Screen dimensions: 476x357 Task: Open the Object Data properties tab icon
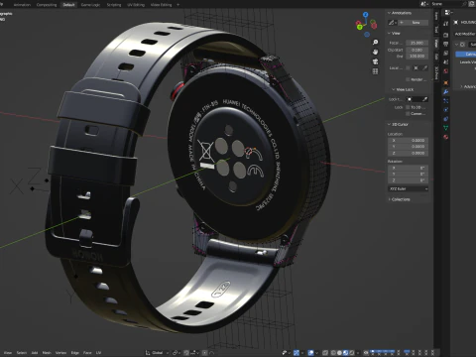(446, 128)
